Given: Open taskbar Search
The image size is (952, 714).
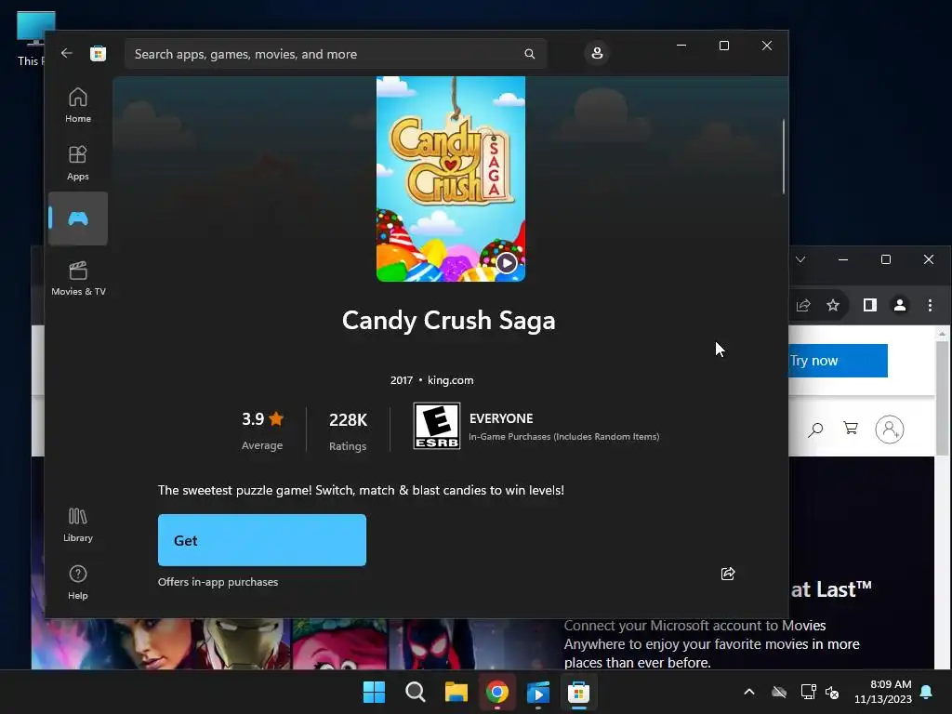Looking at the screenshot, I should [x=416, y=692].
